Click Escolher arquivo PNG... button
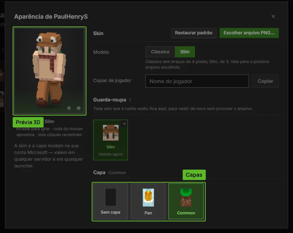 249,33
